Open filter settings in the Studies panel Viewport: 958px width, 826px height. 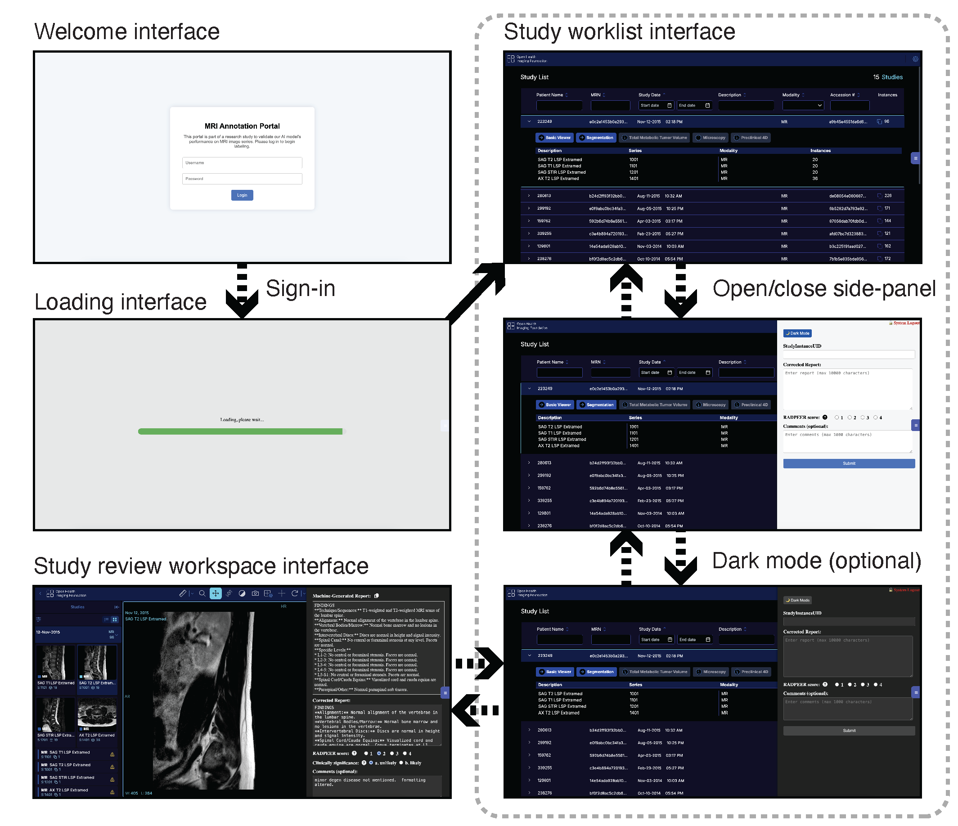(x=39, y=619)
